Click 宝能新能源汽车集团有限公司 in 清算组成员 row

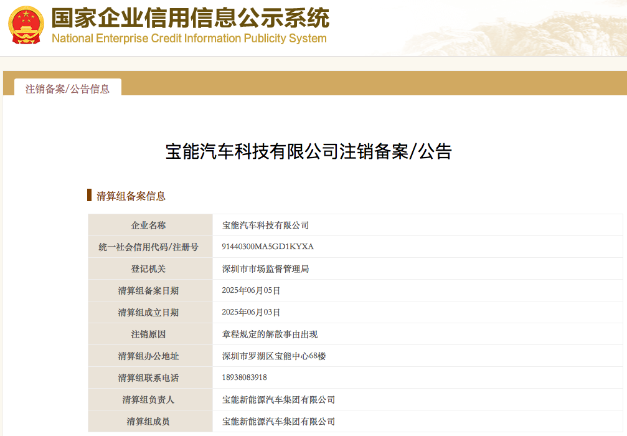(x=278, y=421)
